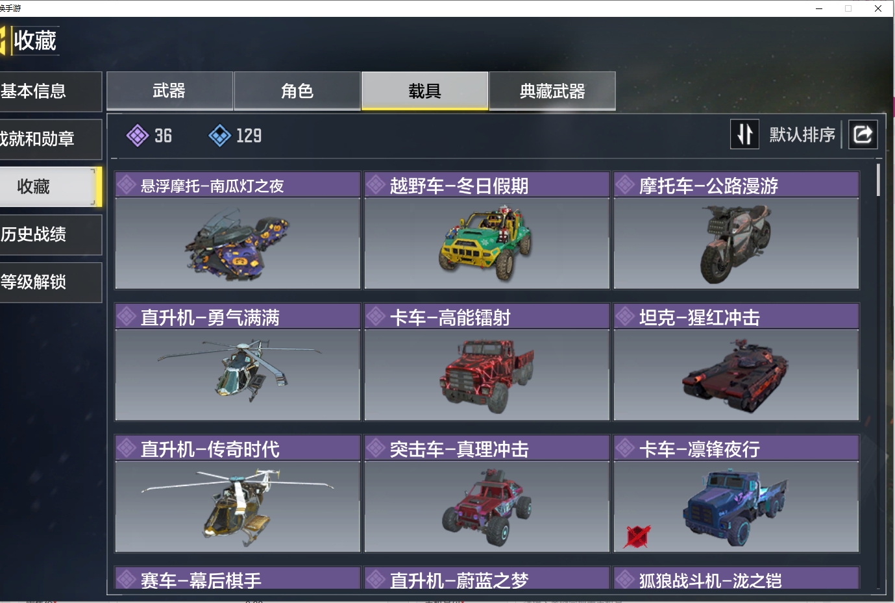Open 基本信息 in the sidebar
Viewport: 895px width, 603px height.
tap(51, 92)
